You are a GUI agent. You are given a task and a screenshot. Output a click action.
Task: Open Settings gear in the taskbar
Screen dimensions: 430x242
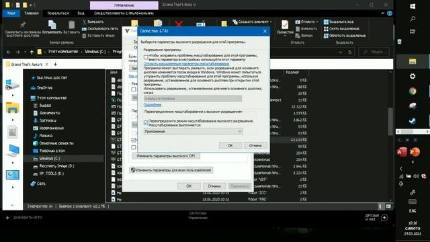(413, 76)
